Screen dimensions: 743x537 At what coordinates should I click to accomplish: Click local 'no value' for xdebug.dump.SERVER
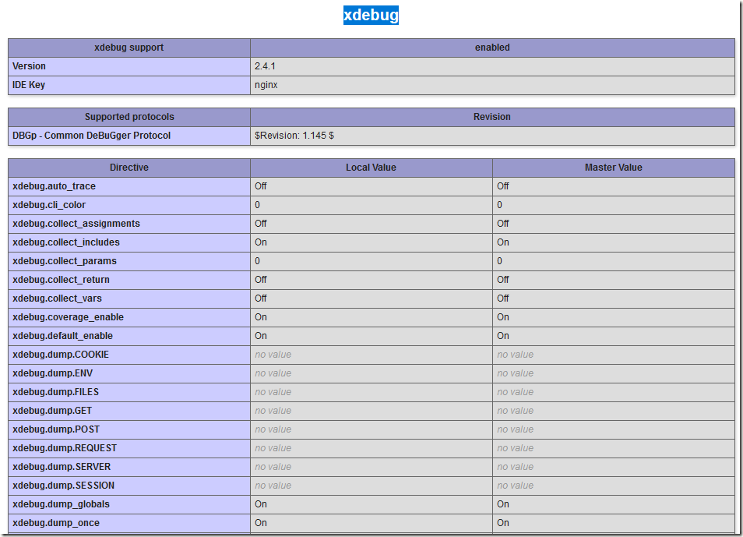coord(273,467)
